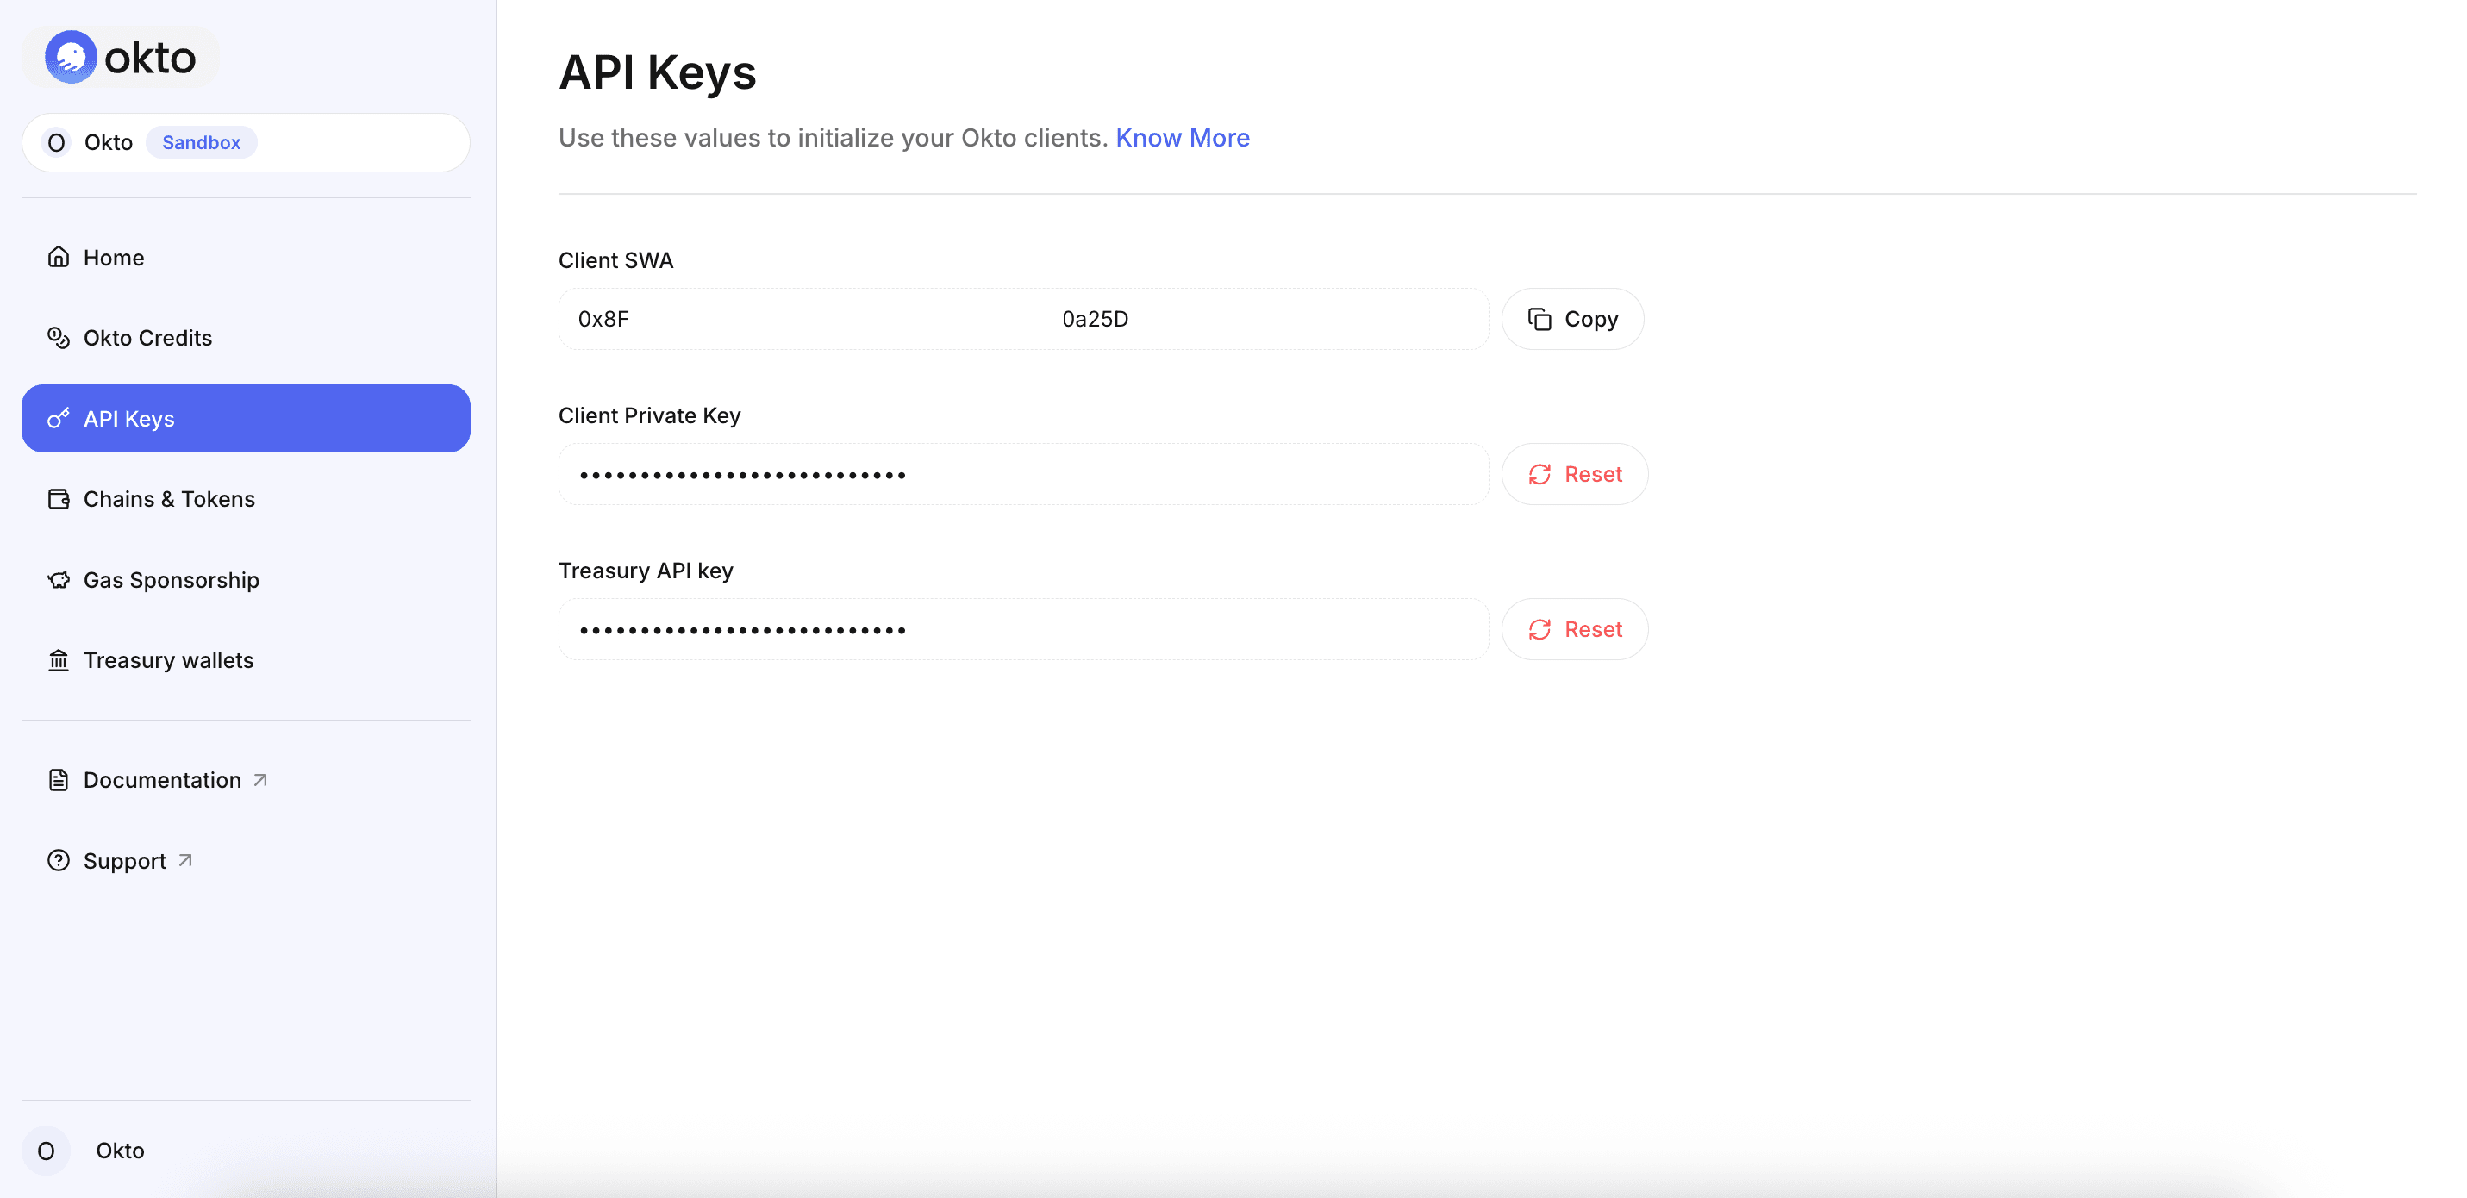Click the Home house icon
Image resolution: width=2467 pixels, height=1198 pixels.
point(59,257)
